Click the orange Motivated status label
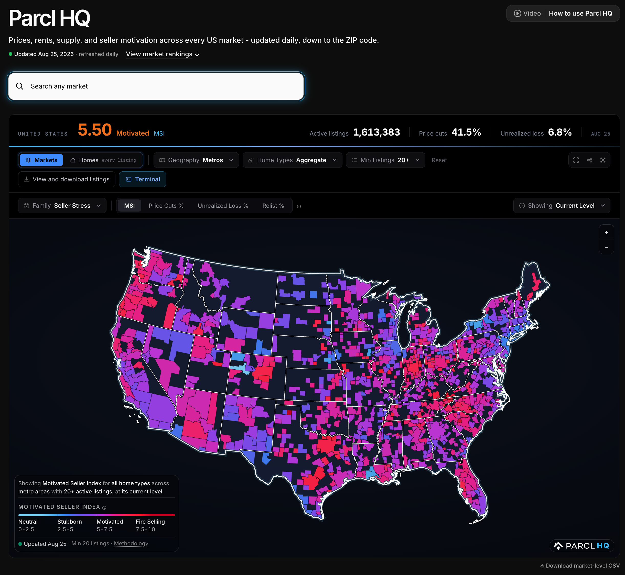 coord(133,133)
